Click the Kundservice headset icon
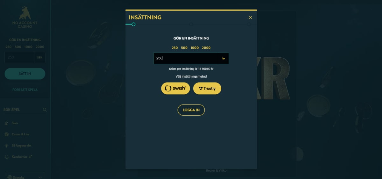 coord(7,157)
